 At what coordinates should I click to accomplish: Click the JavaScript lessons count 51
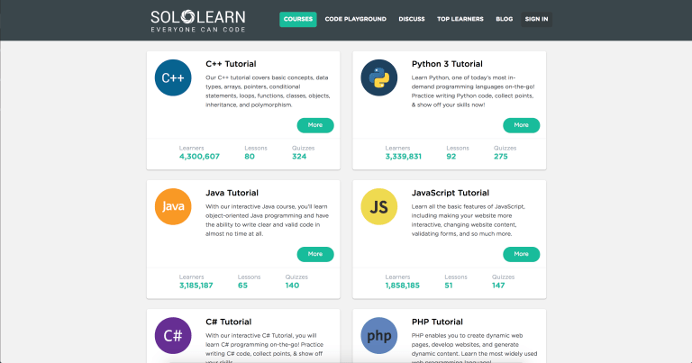pyautogui.click(x=449, y=286)
